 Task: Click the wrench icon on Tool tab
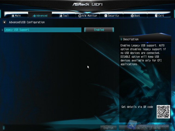pyautogui.click(x=61, y=16)
